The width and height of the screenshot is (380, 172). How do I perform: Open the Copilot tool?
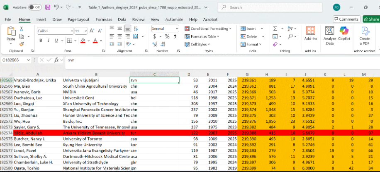[x=344, y=33]
